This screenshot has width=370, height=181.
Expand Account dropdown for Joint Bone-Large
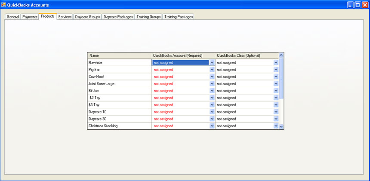click(212, 84)
